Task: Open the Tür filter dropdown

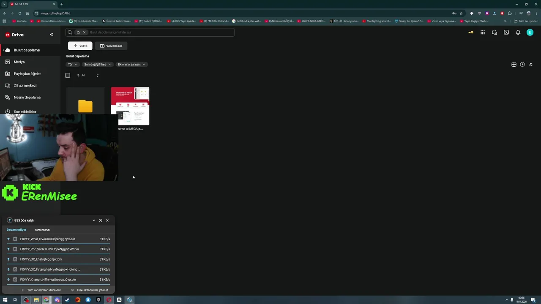Action: [x=73, y=64]
